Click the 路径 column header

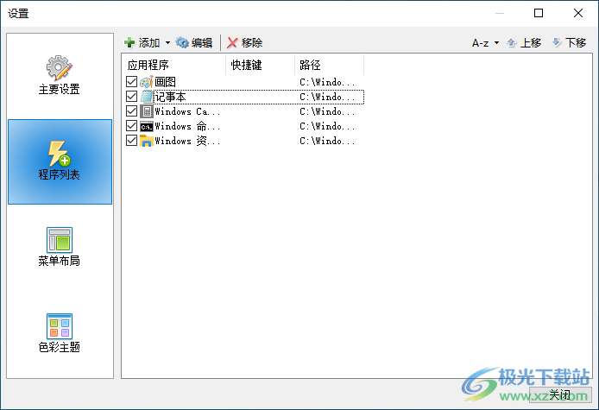tap(329, 65)
